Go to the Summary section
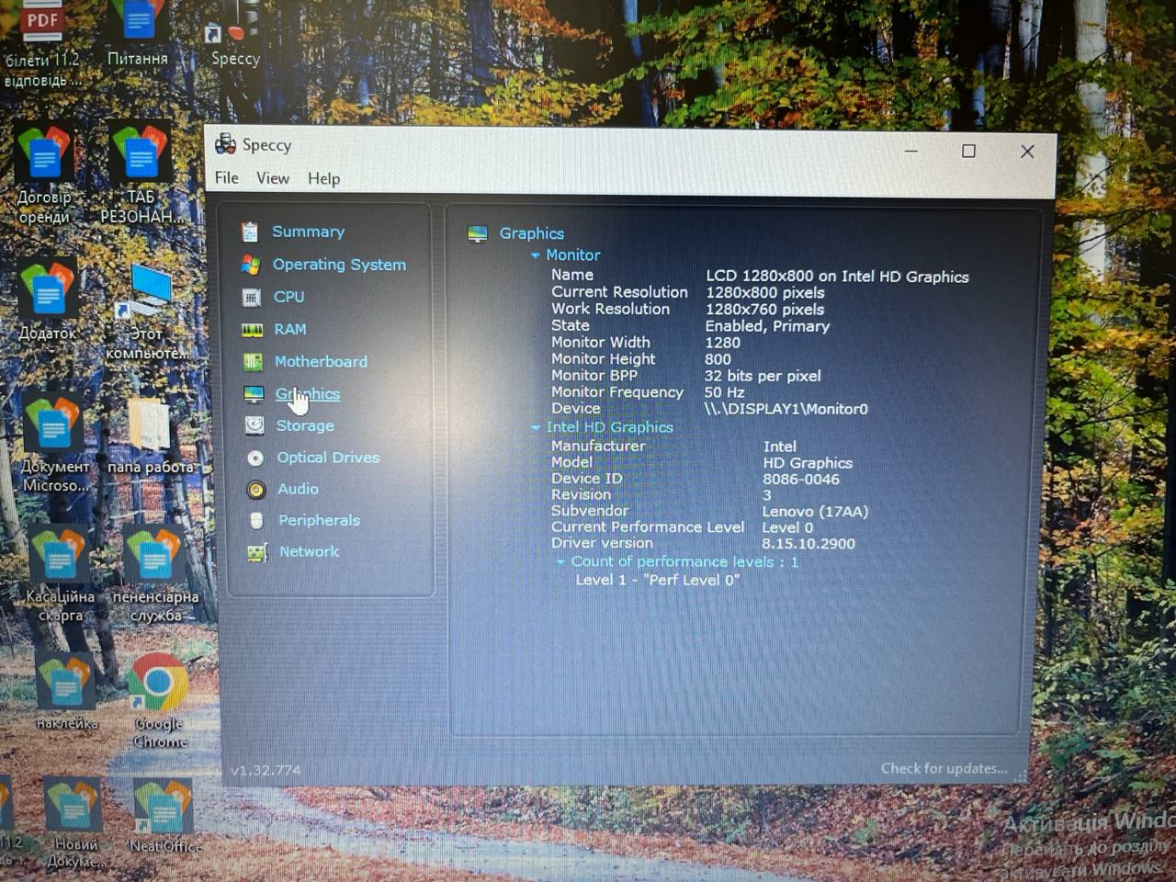This screenshot has height=882, width=1176. [x=308, y=232]
